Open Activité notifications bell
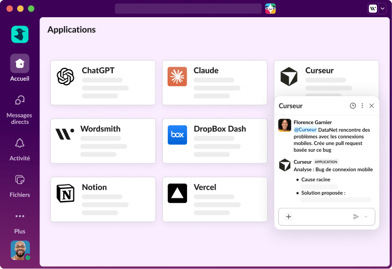Screen dimensions: 392x269 (20, 150)
